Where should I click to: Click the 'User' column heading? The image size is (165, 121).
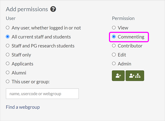[11, 18]
